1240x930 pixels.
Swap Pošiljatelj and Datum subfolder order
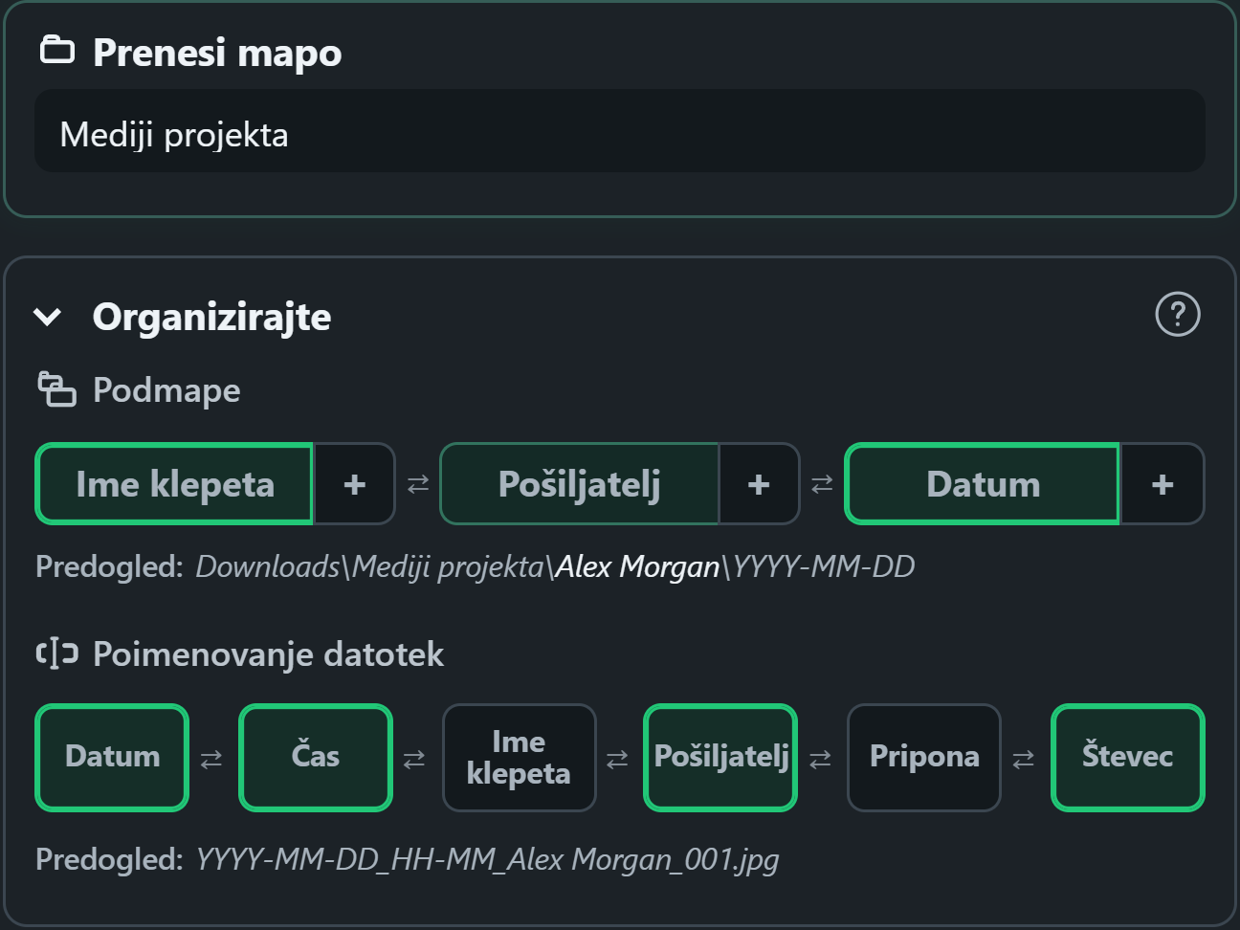tap(822, 484)
